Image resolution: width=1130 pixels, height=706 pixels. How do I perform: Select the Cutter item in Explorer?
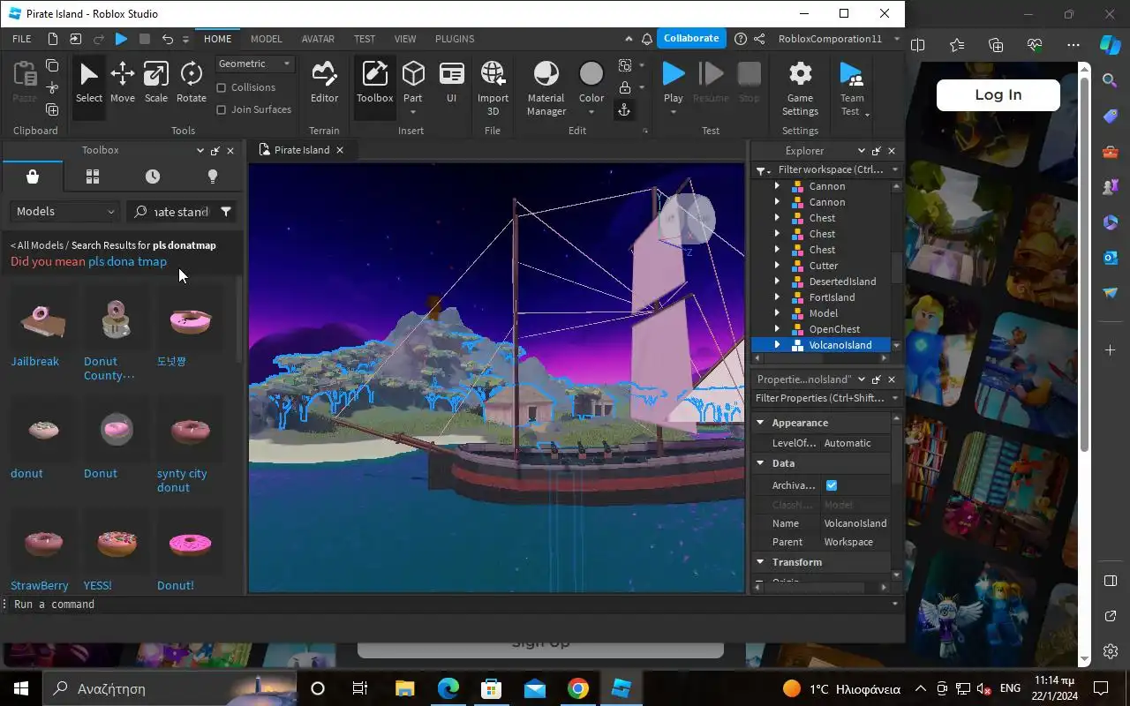point(824,266)
